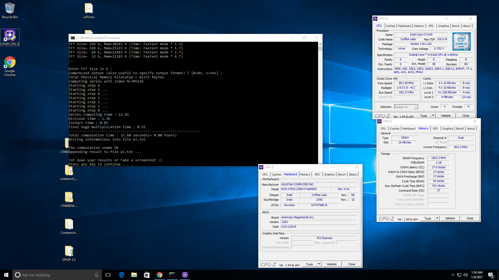
Task: Switch to CPU-Z on the taskbar
Action: point(185,275)
